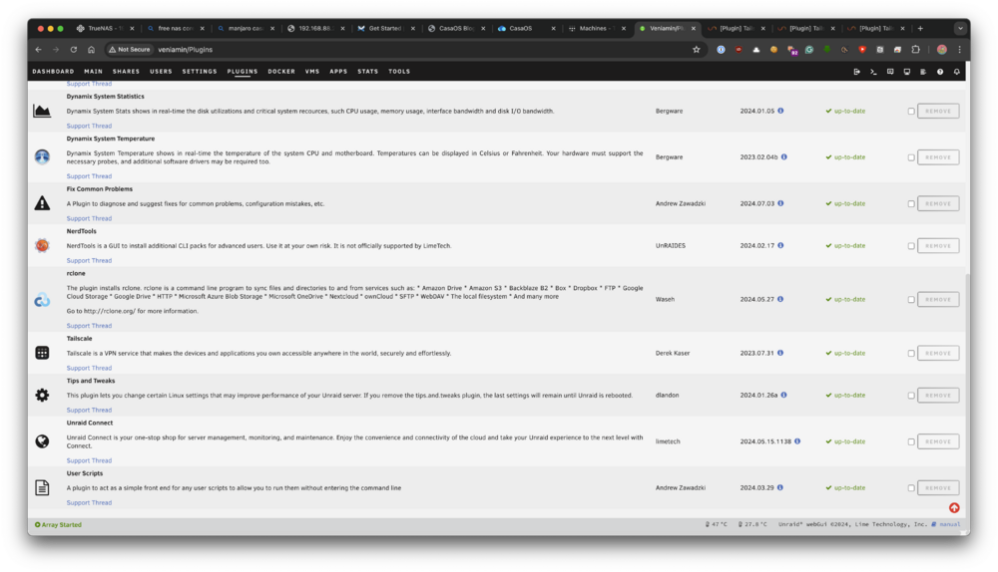This screenshot has height=572, width=998.
Task: Remove the User Scripts plugin
Action: (x=938, y=488)
